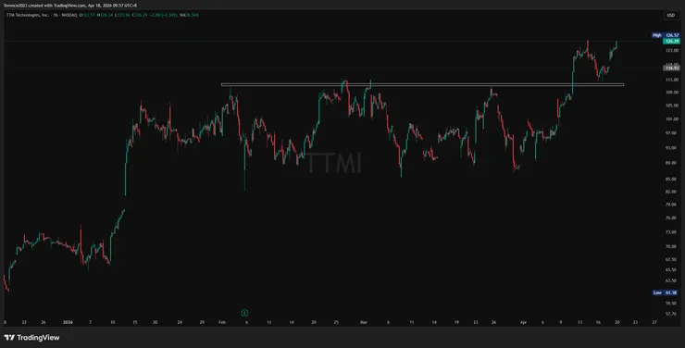This screenshot has height=348, width=685.
Task: Click the grey 116.93 price label
Action: 671,68
